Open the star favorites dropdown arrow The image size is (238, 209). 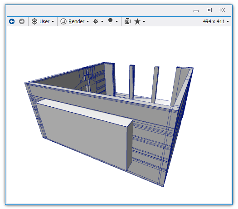(x=144, y=22)
